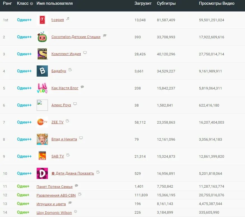Sort by the Имя пользователя column header

(55, 3)
